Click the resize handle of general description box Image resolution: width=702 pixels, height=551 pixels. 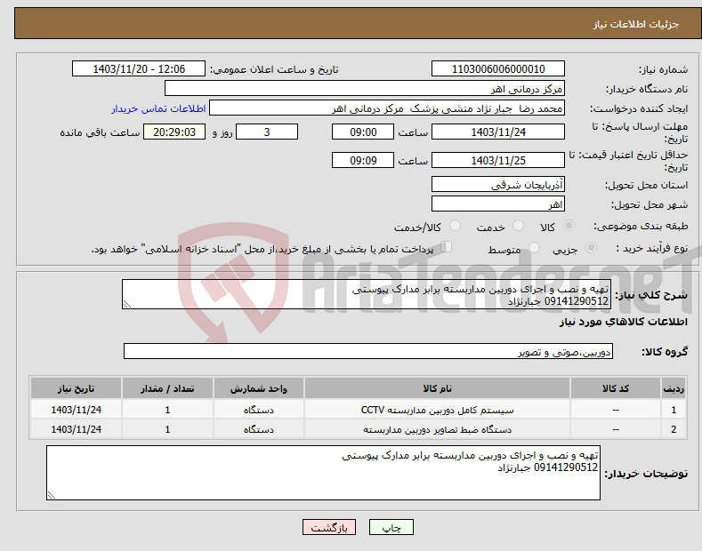(127, 304)
